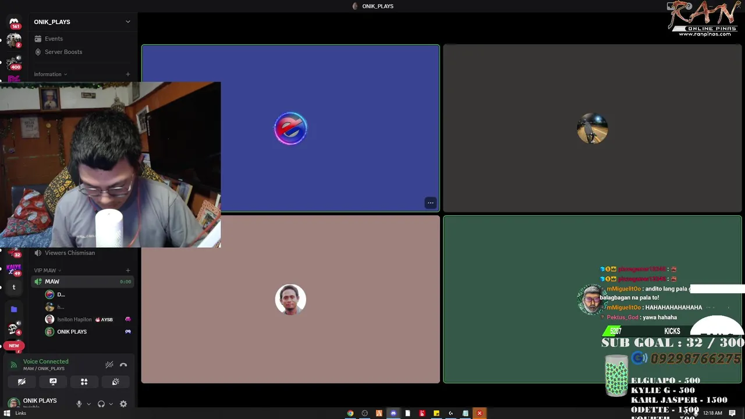The height and width of the screenshot is (419, 745).
Task: Open Google Chrome from taskbar
Action: click(x=350, y=413)
